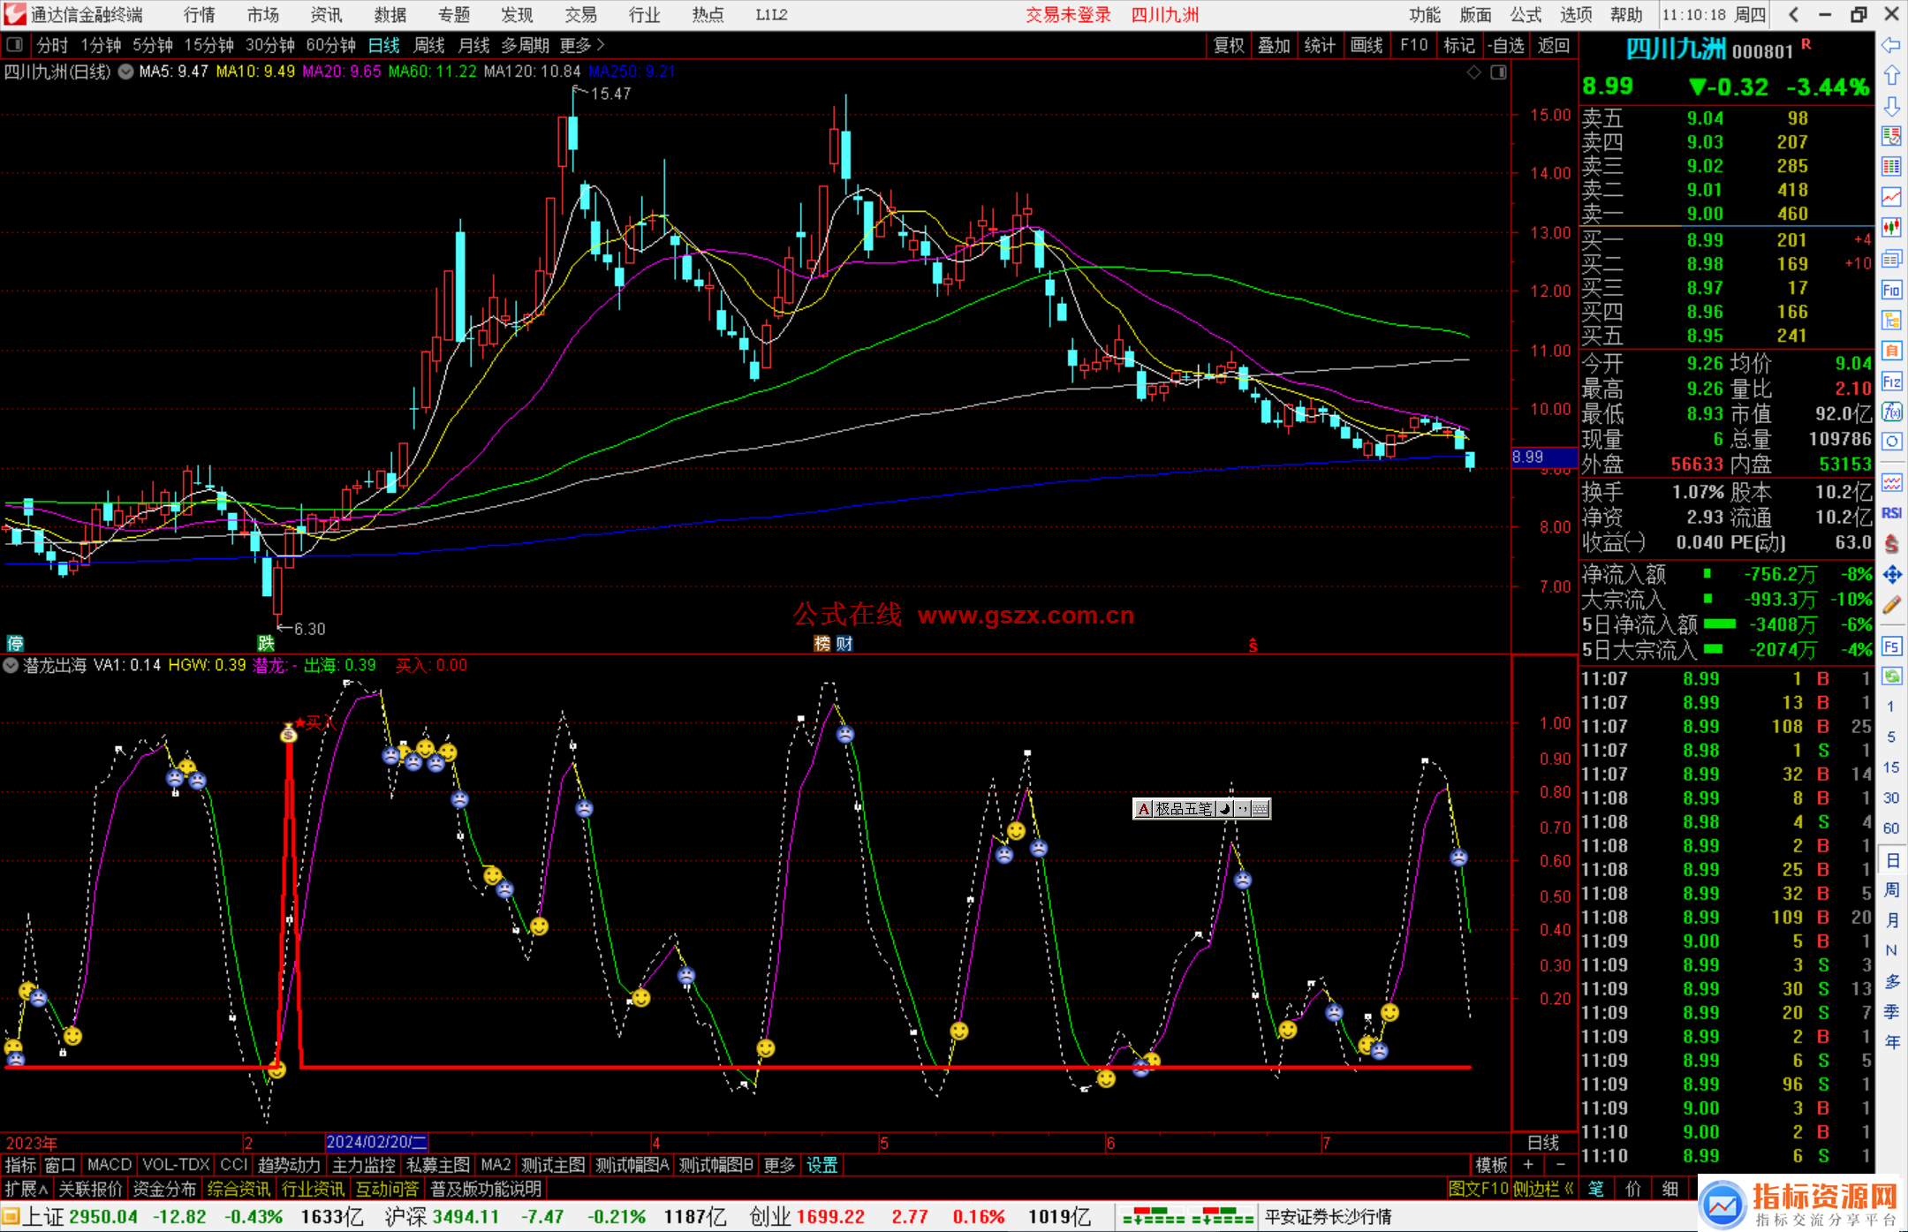Toggle the 潜龙出海 indicator circle button

(11, 665)
